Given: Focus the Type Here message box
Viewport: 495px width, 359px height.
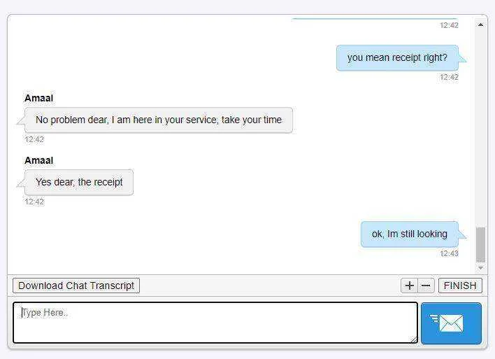Looking at the screenshot, I should (215, 323).
